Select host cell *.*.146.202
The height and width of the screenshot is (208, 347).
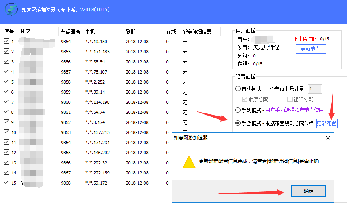click(97, 153)
